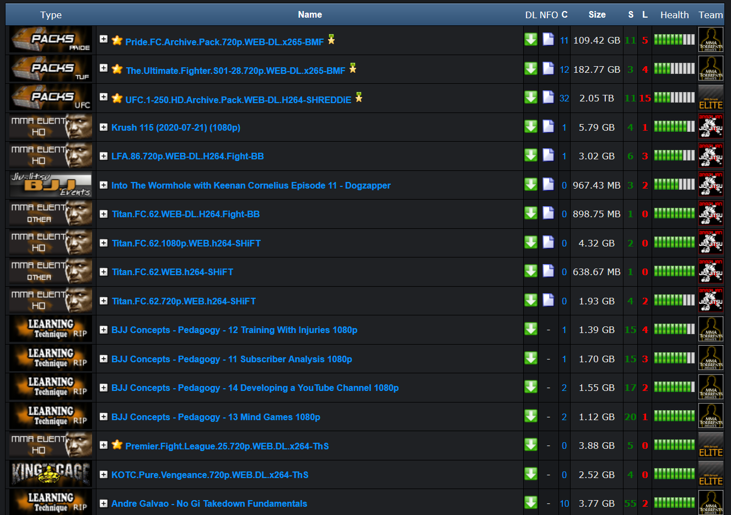Viewport: 731px width, 515px height.
Task: Download Pride.FC.Archive.Pack torrent via green arrow
Action: tap(531, 40)
